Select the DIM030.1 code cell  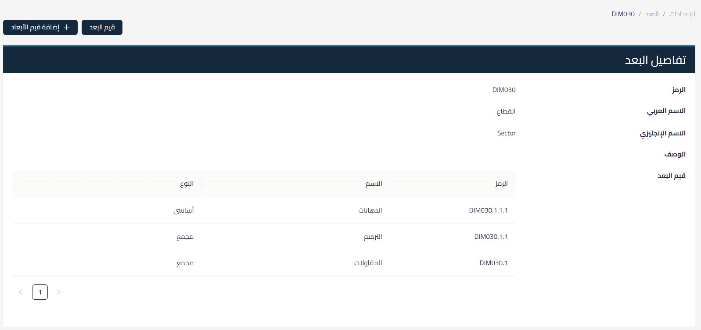coord(493,263)
